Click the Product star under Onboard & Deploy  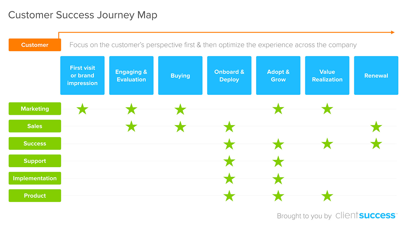(229, 196)
